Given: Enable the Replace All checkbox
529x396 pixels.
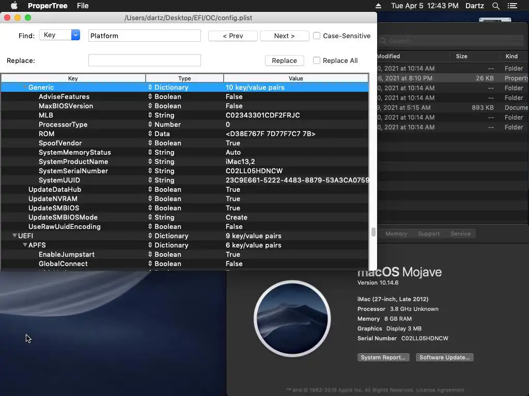Looking at the screenshot, I should [x=317, y=61].
